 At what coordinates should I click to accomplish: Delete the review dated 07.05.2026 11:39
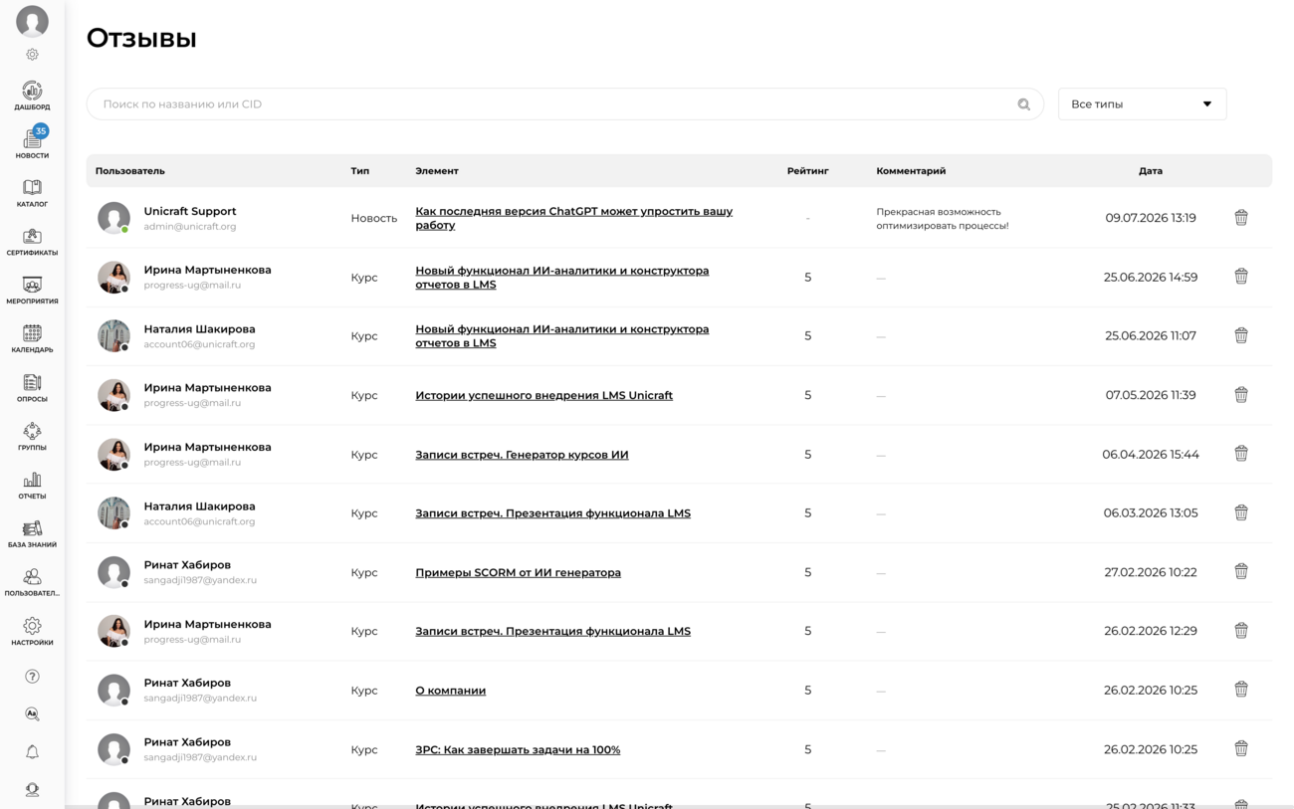tap(1241, 395)
